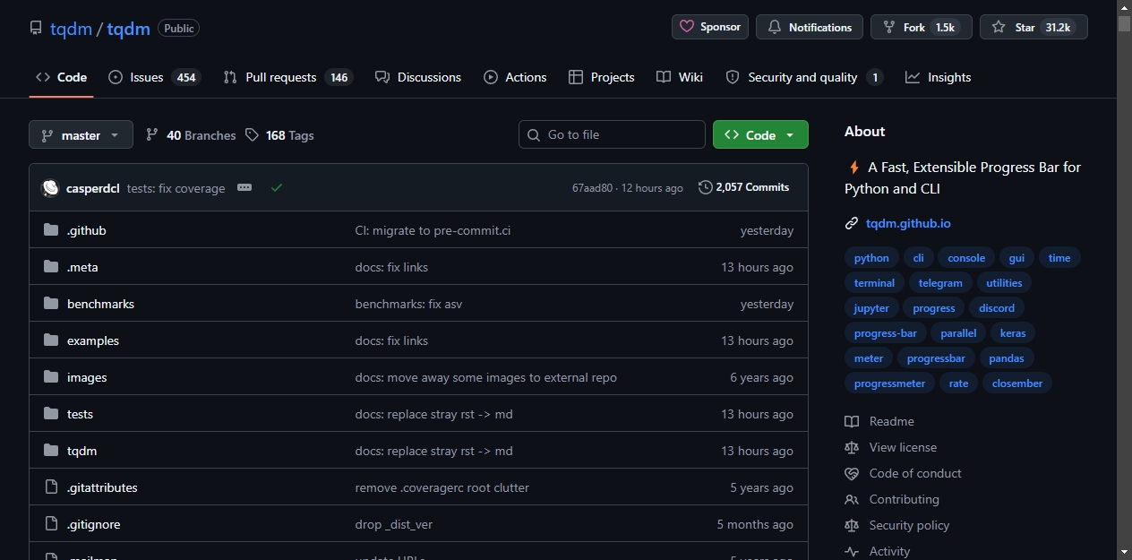Open the Projects tab
Image resolution: width=1132 pixels, height=560 pixels.
602,77
